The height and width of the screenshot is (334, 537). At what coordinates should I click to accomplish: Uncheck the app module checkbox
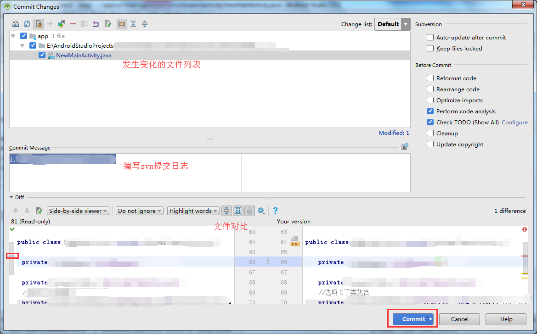coord(23,36)
